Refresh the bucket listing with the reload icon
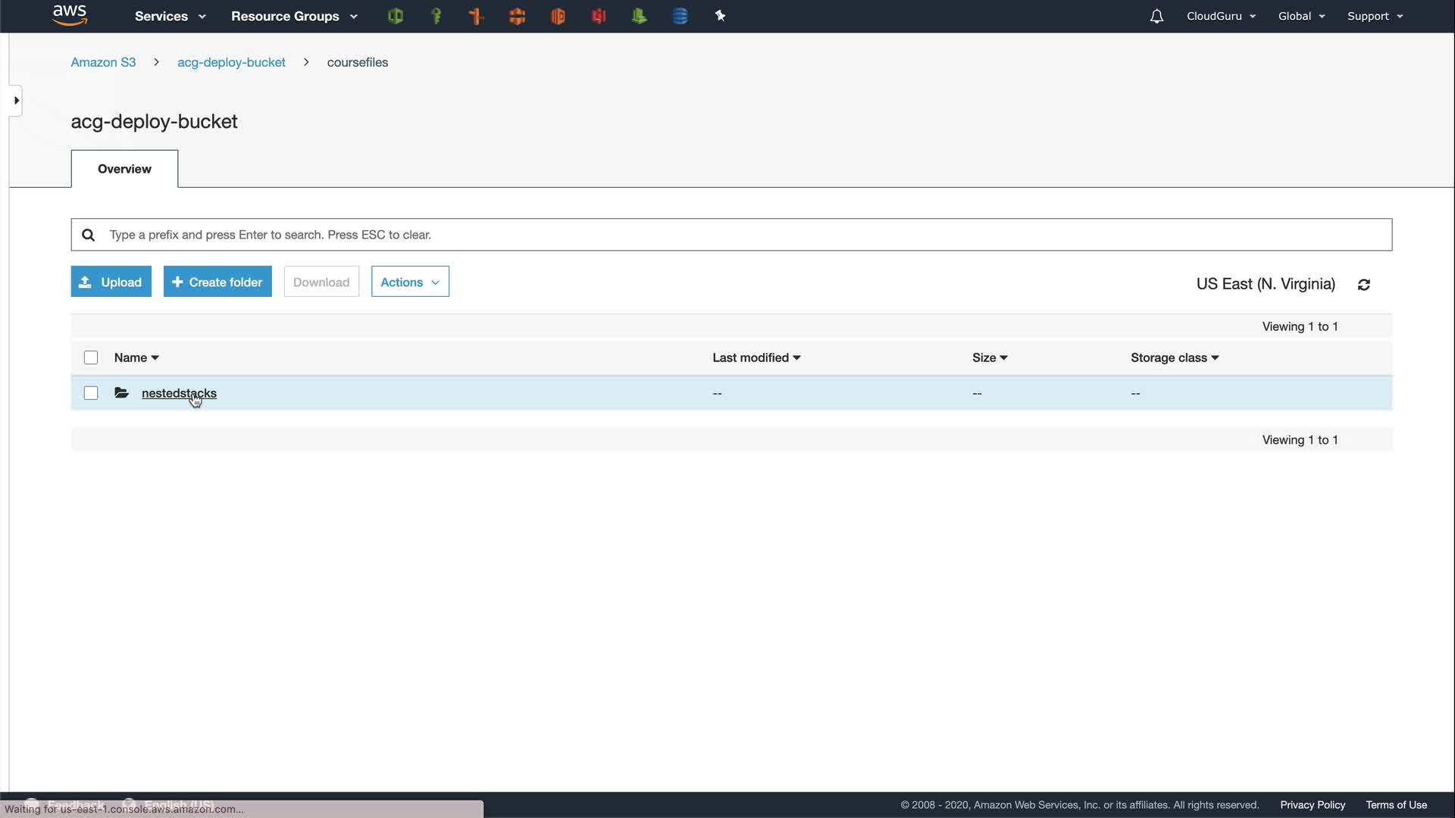The width and height of the screenshot is (1455, 818). [1364, 285]
